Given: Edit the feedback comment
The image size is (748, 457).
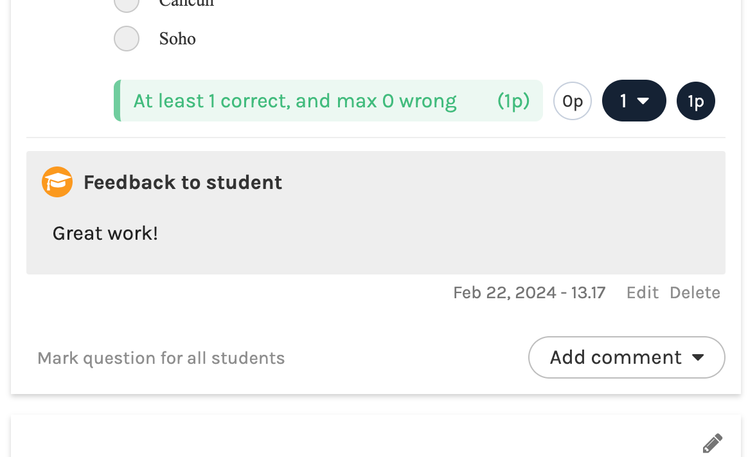Looking at the screenshot, I should [x=642, y=292].
